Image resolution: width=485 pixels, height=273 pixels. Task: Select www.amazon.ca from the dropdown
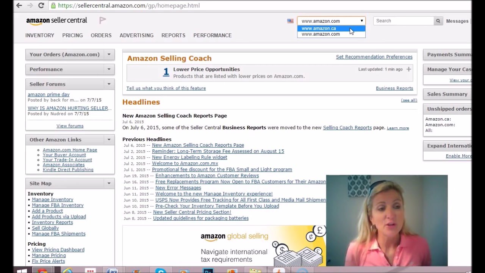point(331,28)
